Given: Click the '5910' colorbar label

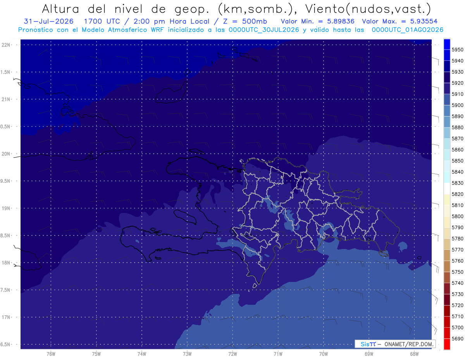Looking at the screenshot, I should click(x=458, y=94).
